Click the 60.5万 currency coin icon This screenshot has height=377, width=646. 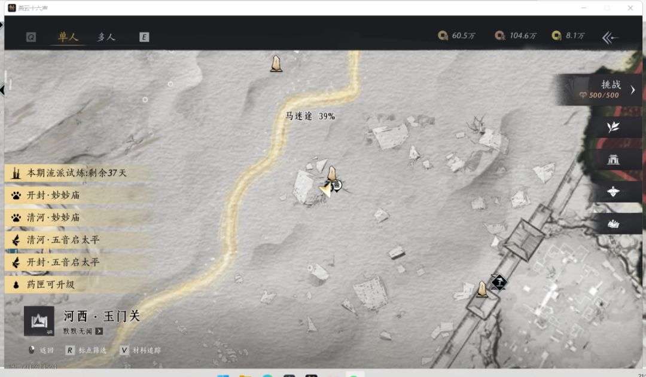point(443,36)
